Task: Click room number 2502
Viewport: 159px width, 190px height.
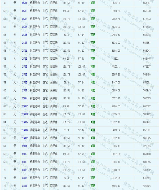Action: [x=25, y=59]
